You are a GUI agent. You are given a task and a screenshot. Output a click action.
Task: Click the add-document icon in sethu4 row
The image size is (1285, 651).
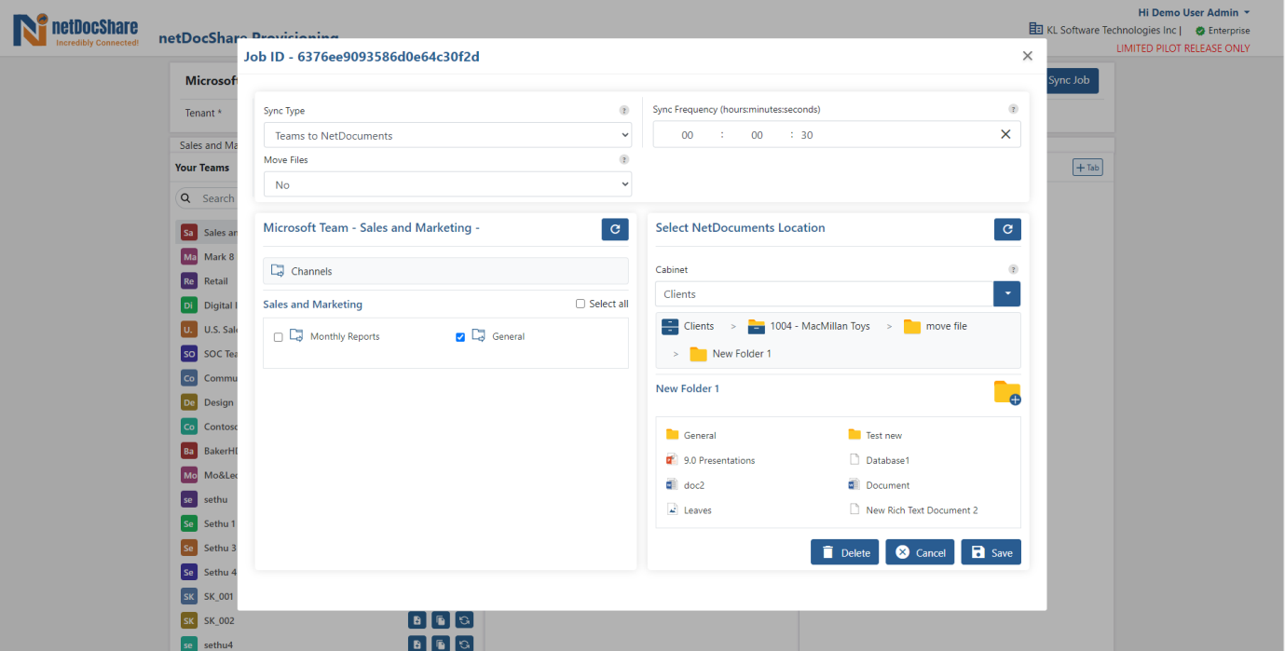tap(417, 644)
